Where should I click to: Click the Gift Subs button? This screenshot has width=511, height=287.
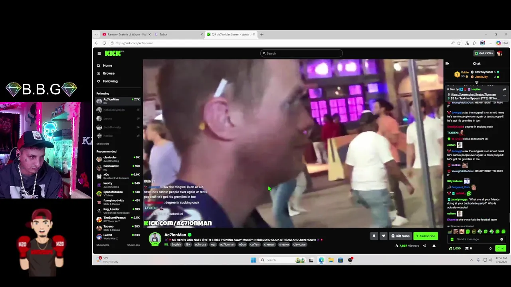point(400,236)
